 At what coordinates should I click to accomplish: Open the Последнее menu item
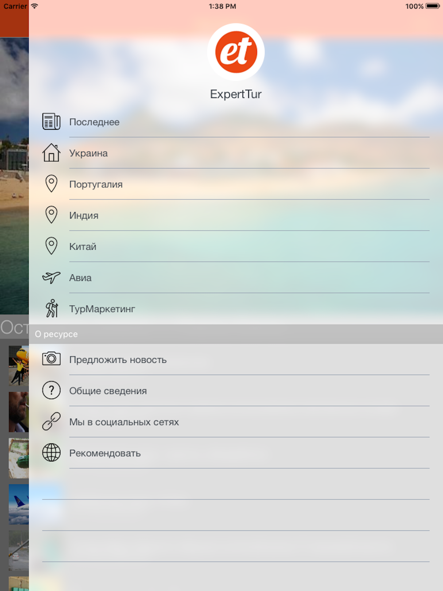pos(236,122)
